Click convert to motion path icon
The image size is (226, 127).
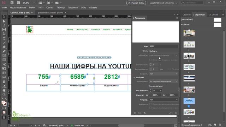point(171,113)
